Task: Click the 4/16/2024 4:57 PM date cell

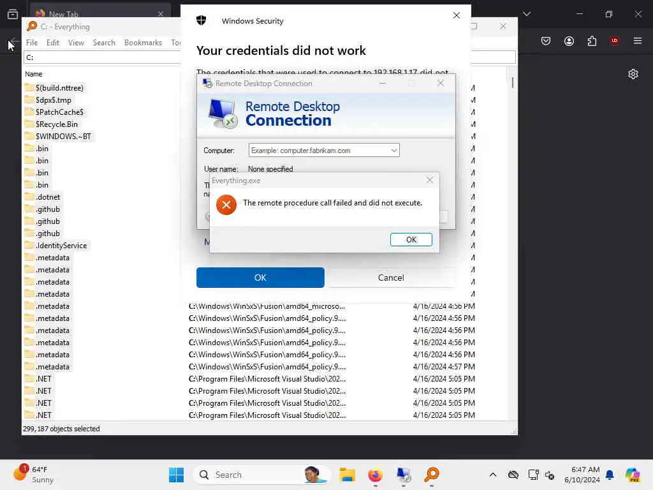Action: click(x=444, y=367)
